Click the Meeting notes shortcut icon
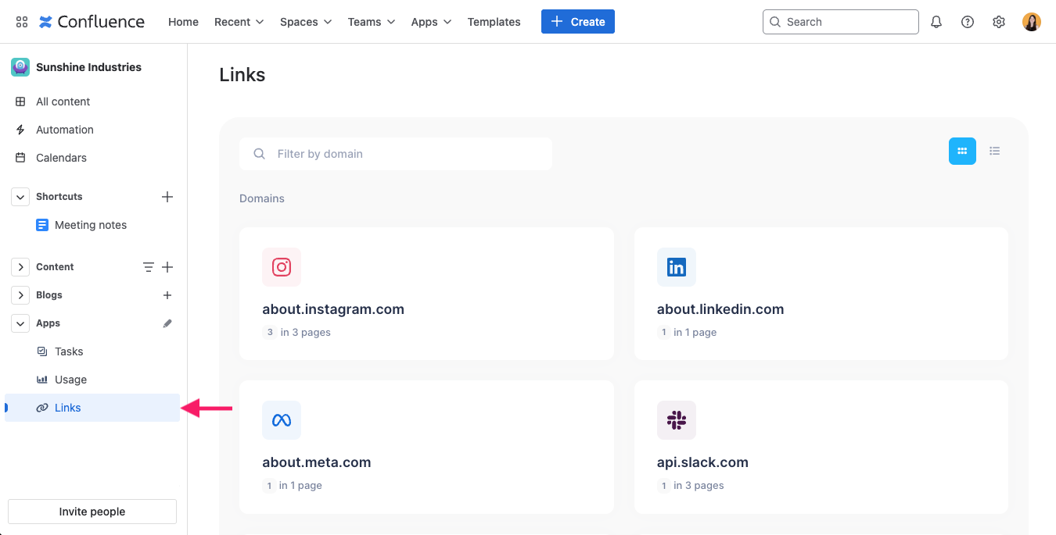Screen dimensions: 1056x535 point(42,225)
